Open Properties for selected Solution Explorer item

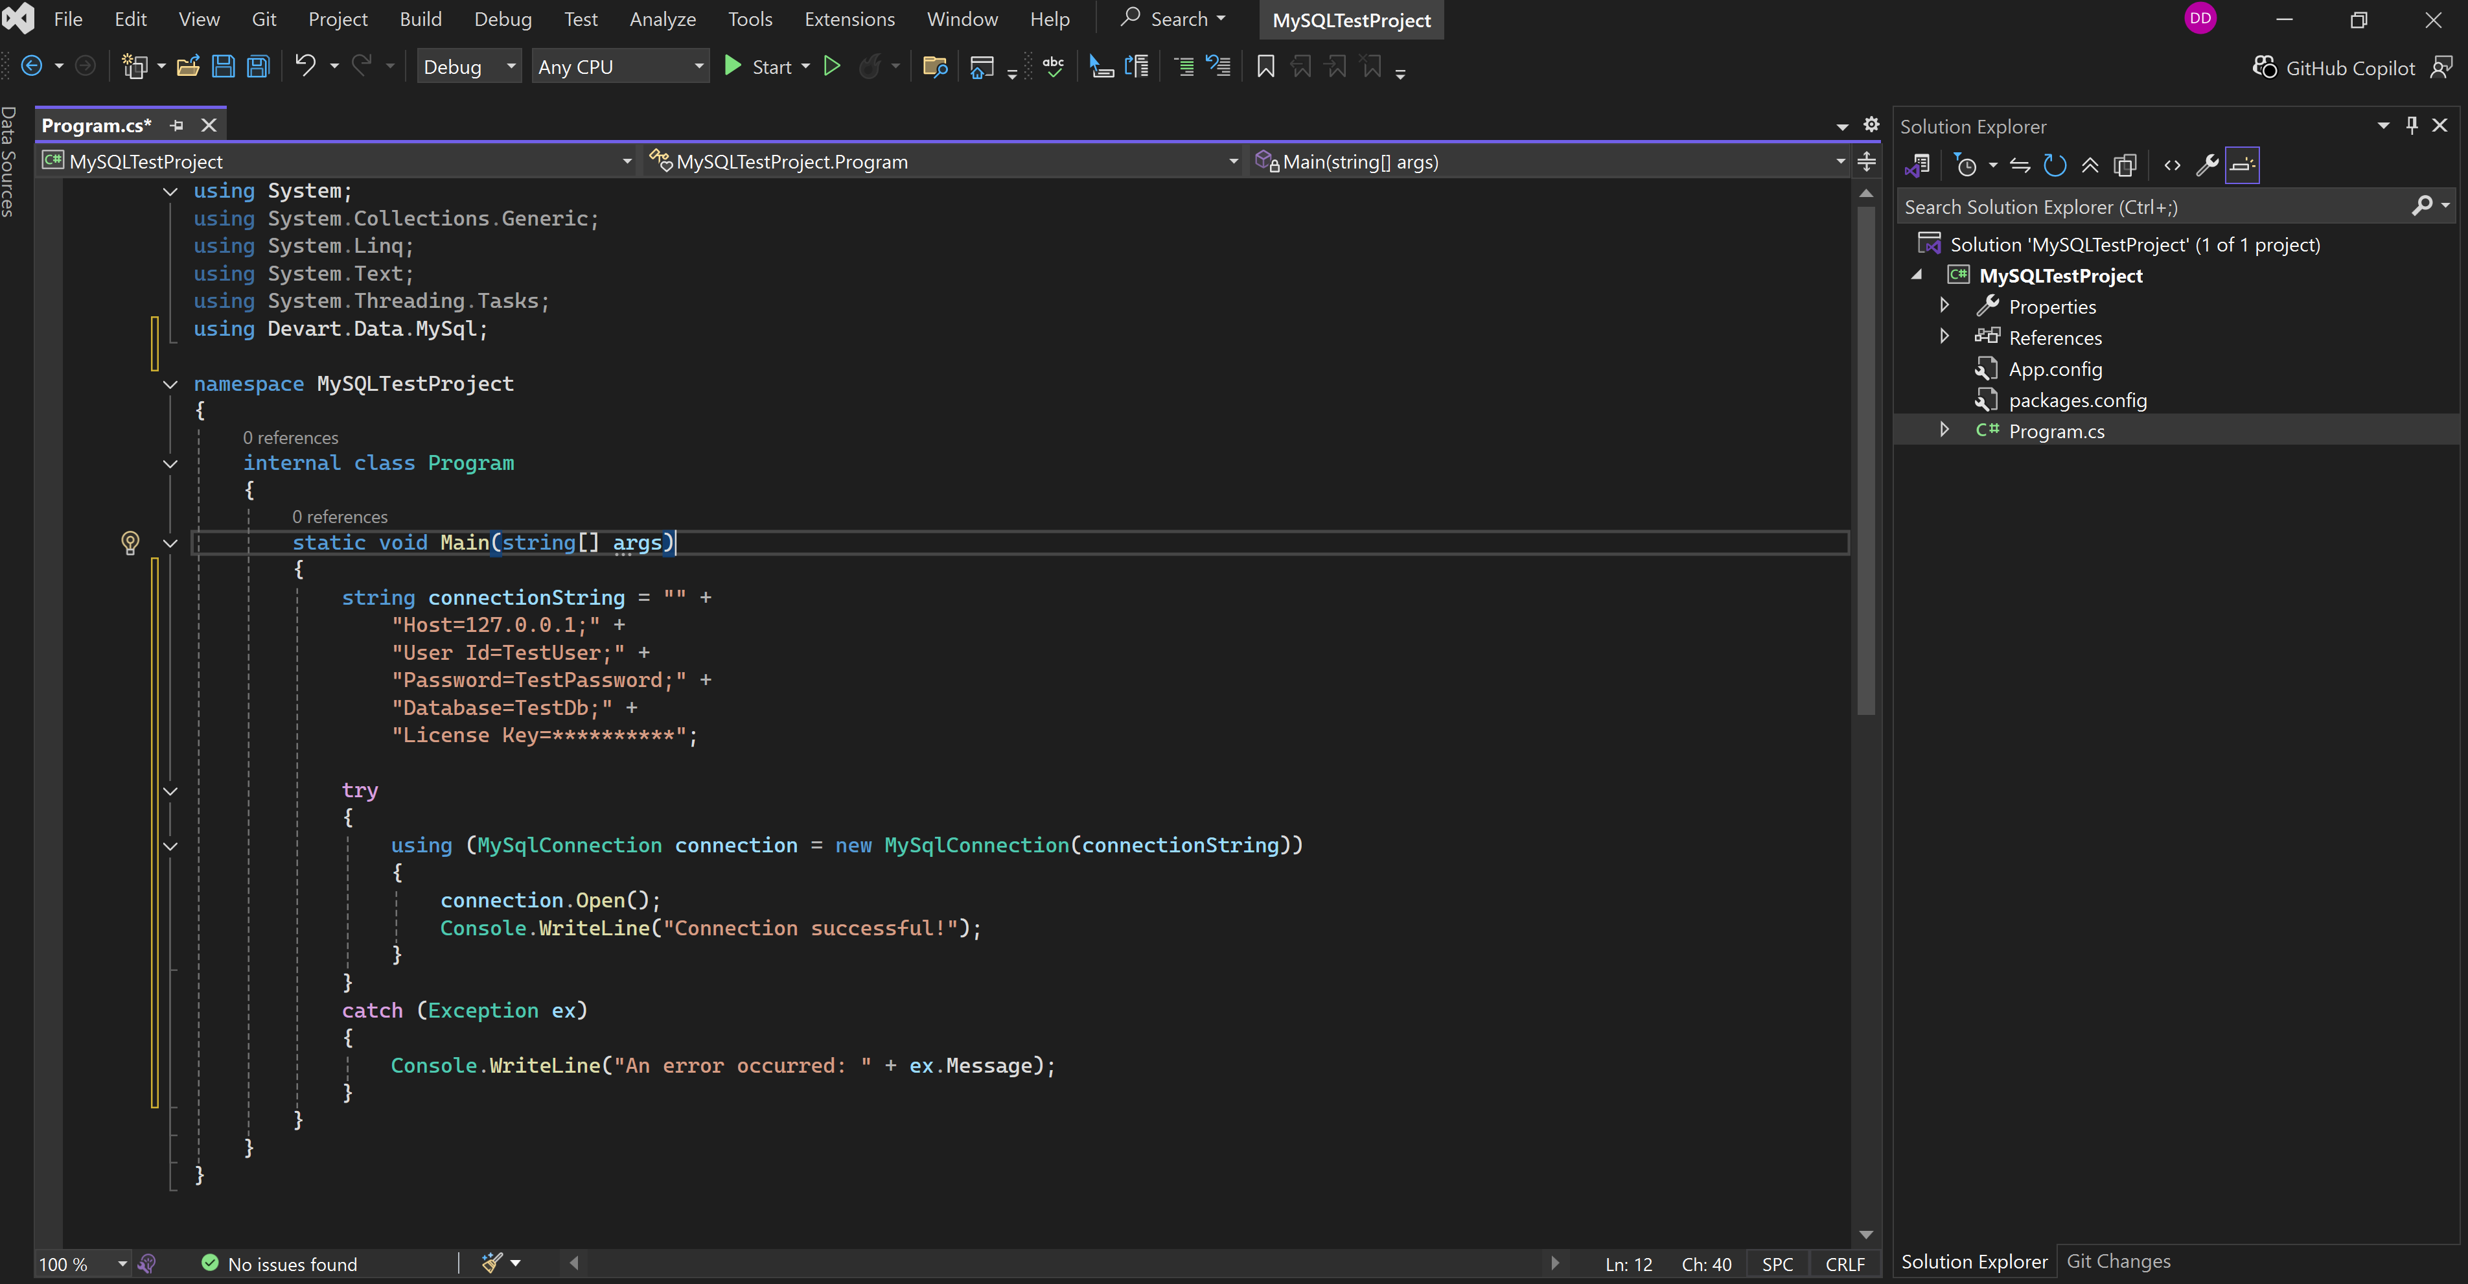point(2208,165)
